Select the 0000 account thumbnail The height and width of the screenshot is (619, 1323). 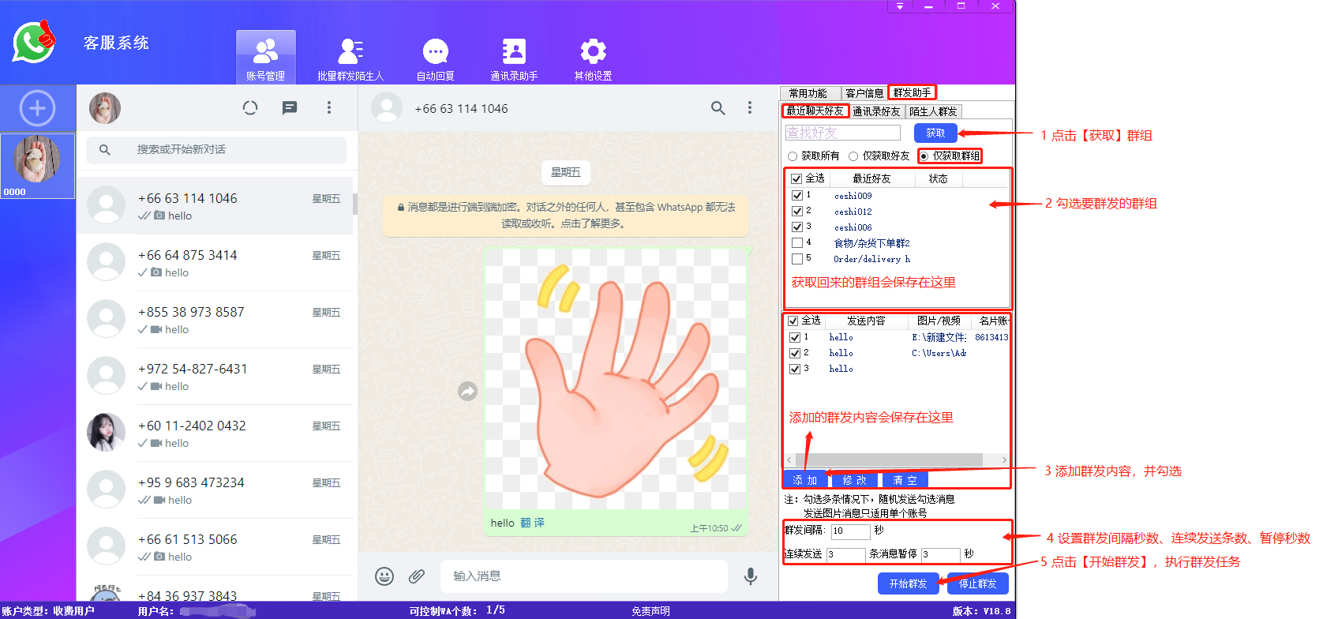coord(37,166)
